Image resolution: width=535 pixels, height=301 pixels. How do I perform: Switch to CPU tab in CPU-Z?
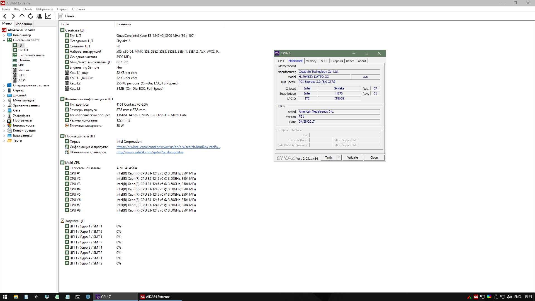coord(281,61)
